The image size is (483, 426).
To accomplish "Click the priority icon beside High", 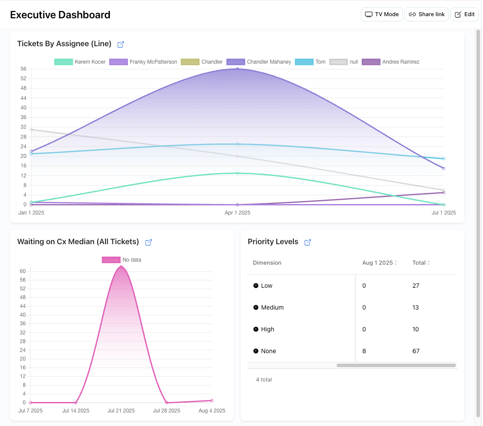I will click(x=256, y=329).
